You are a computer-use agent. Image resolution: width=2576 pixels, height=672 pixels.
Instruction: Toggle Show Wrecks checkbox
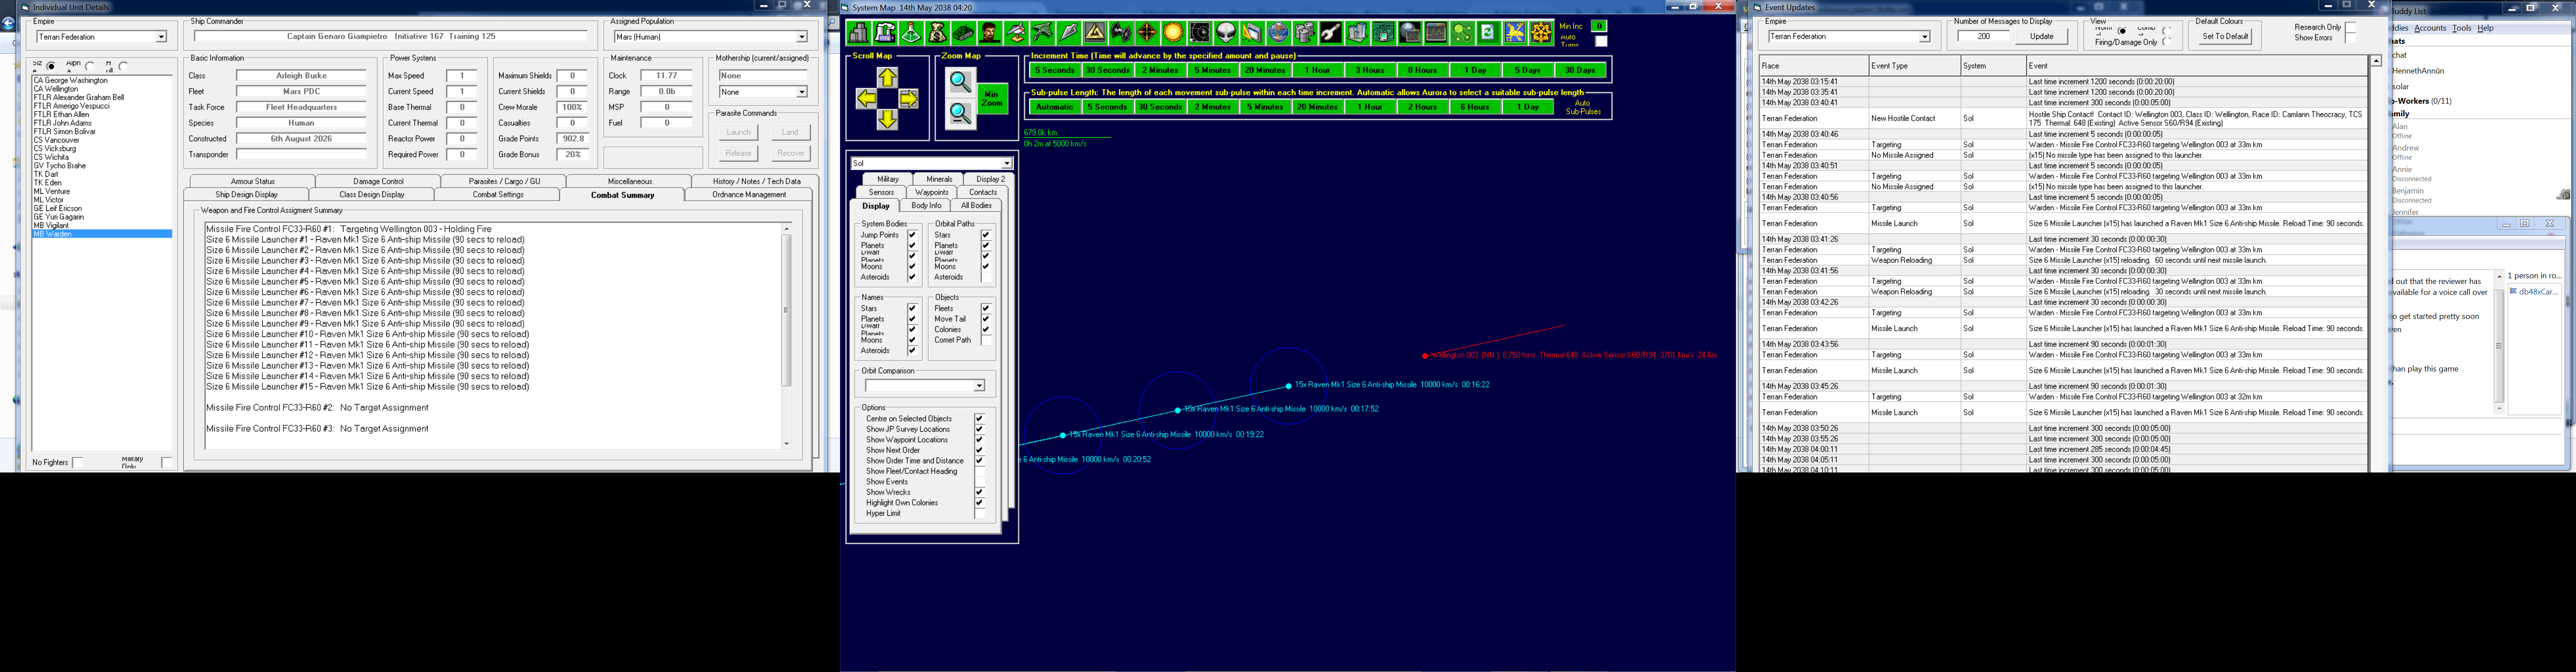(980, 492)
